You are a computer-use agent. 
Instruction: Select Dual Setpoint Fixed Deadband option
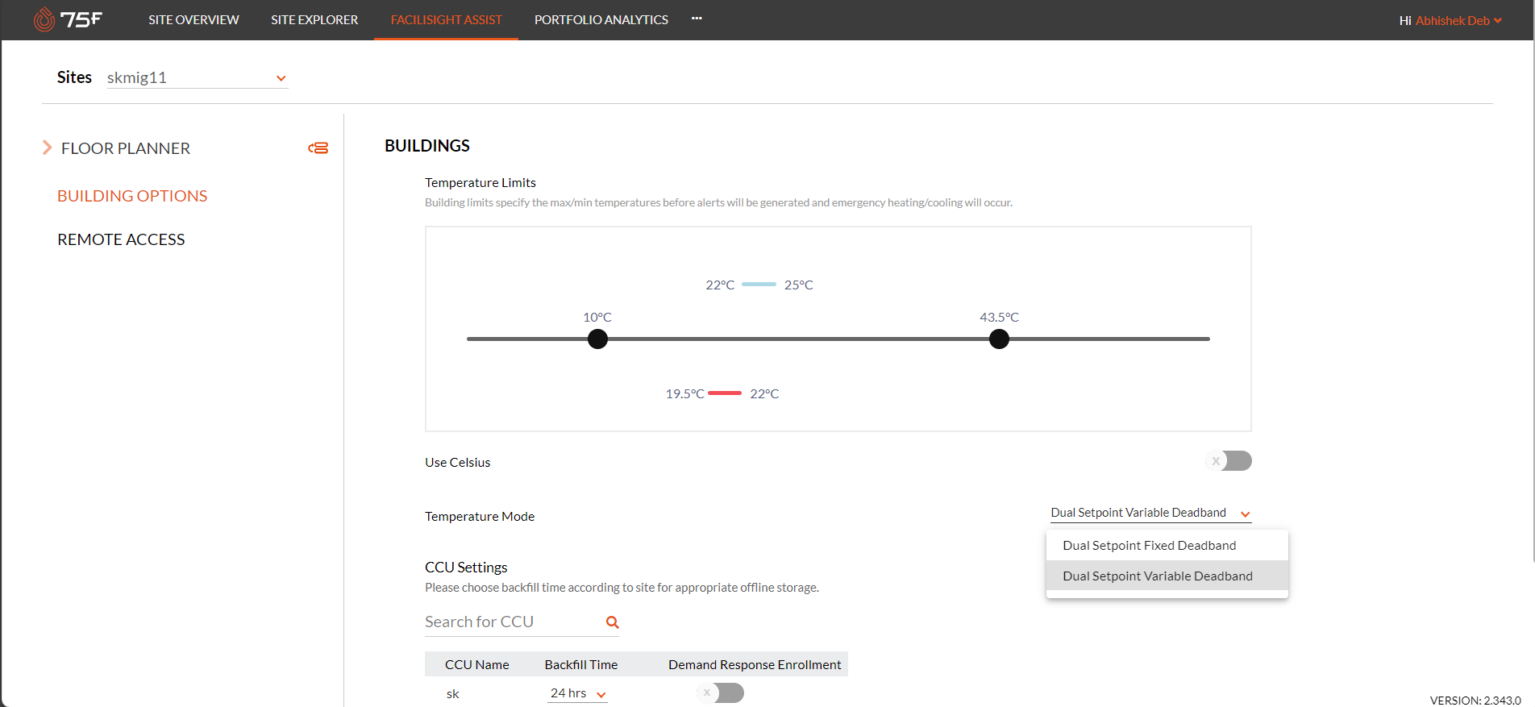click(1149, 546)
